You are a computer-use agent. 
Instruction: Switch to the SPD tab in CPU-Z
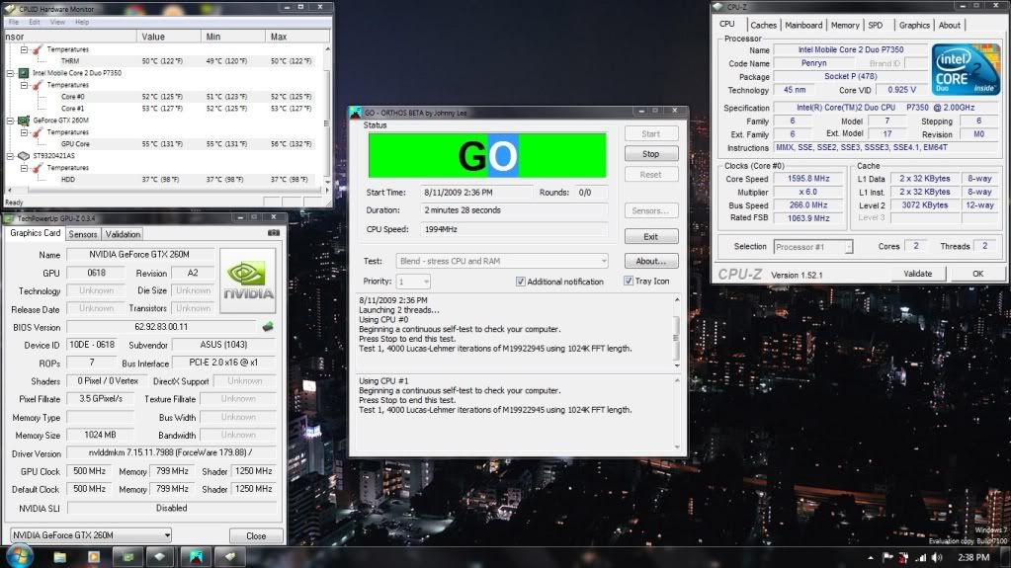coord(875,25)
